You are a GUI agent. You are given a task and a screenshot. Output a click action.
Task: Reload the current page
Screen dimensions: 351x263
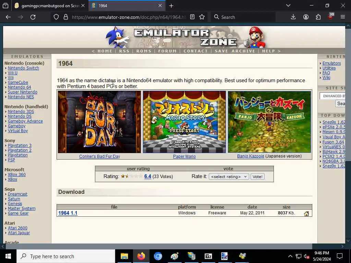click(x=33, y=17)
